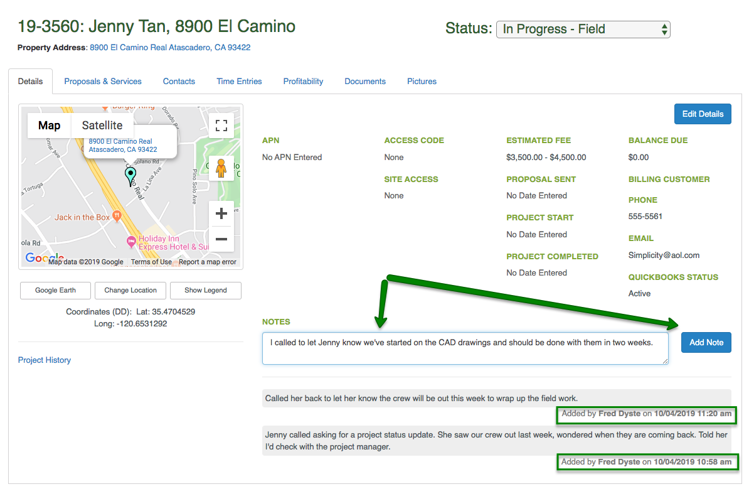
Task: Toggle fullscreen map view icon
Action: point(221,126)
